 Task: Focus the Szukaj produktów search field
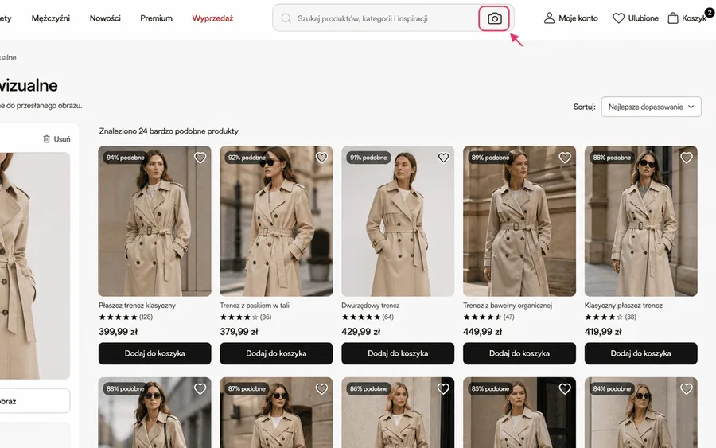pos(385,18)
